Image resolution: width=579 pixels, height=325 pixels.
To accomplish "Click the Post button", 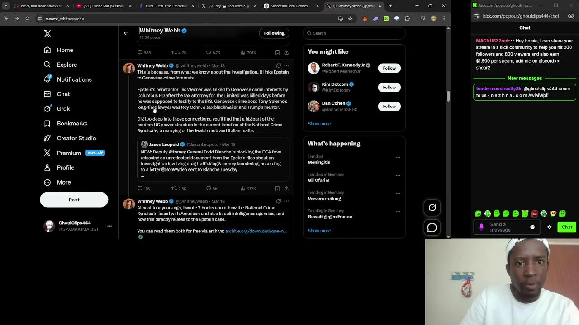I will pyautogui.click(x=74, y=200).
